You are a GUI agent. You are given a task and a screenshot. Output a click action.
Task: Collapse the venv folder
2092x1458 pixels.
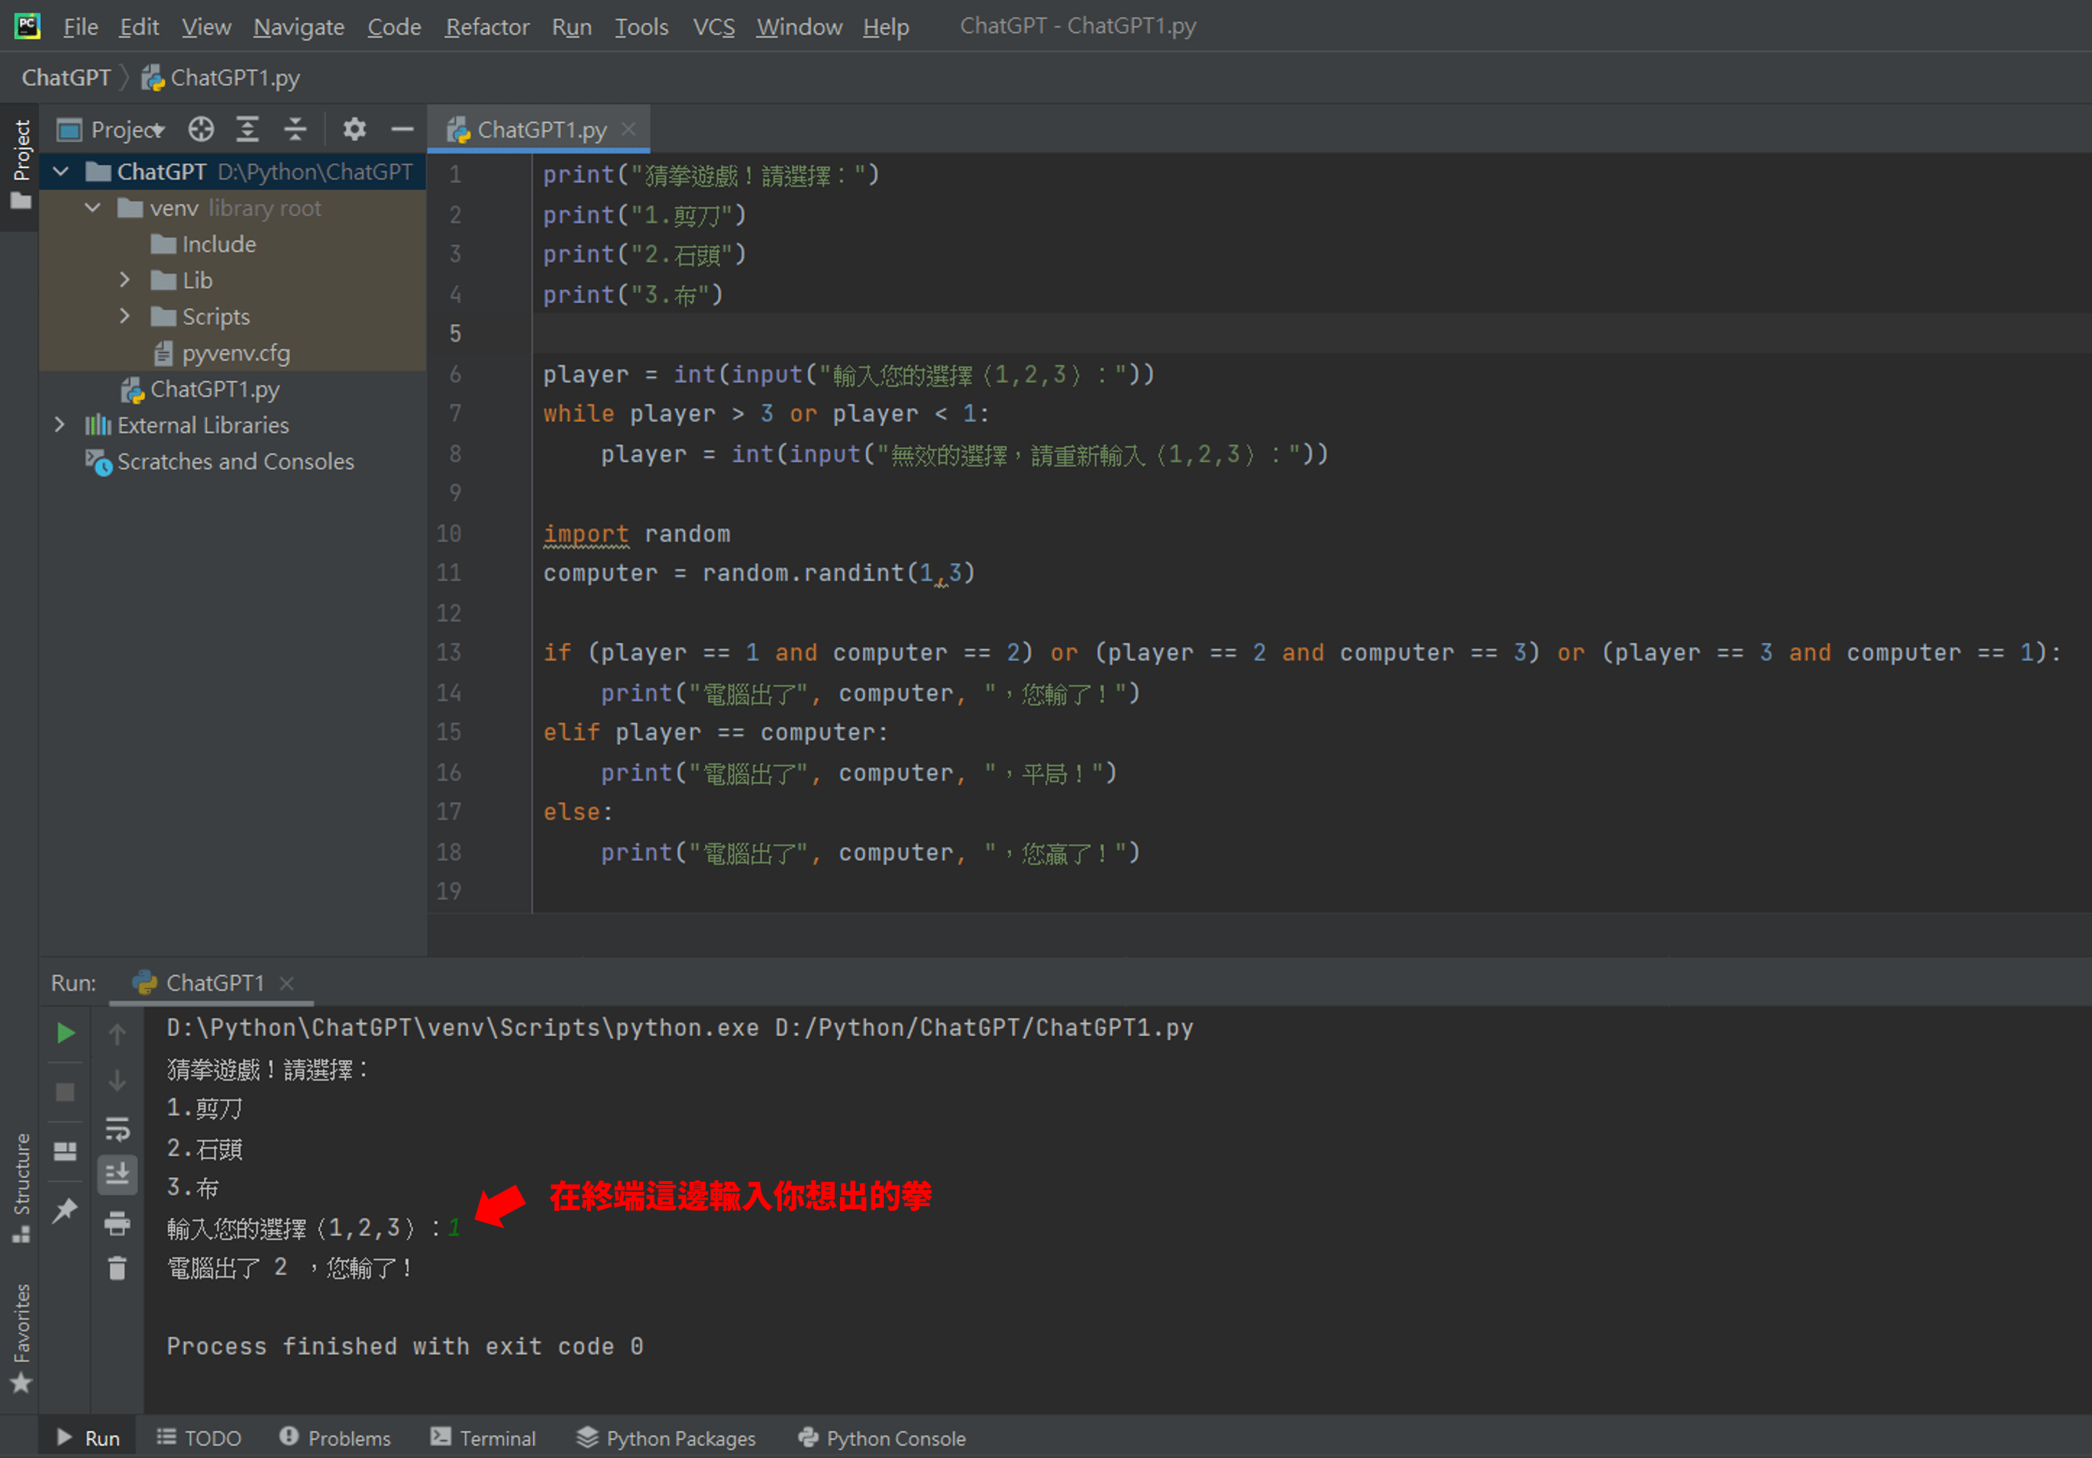(92, 208)
